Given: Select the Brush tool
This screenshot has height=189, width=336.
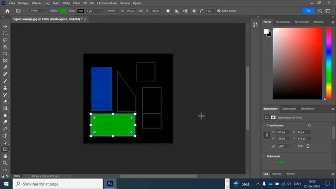Looking at the screenshot, I should click(5, 81).
